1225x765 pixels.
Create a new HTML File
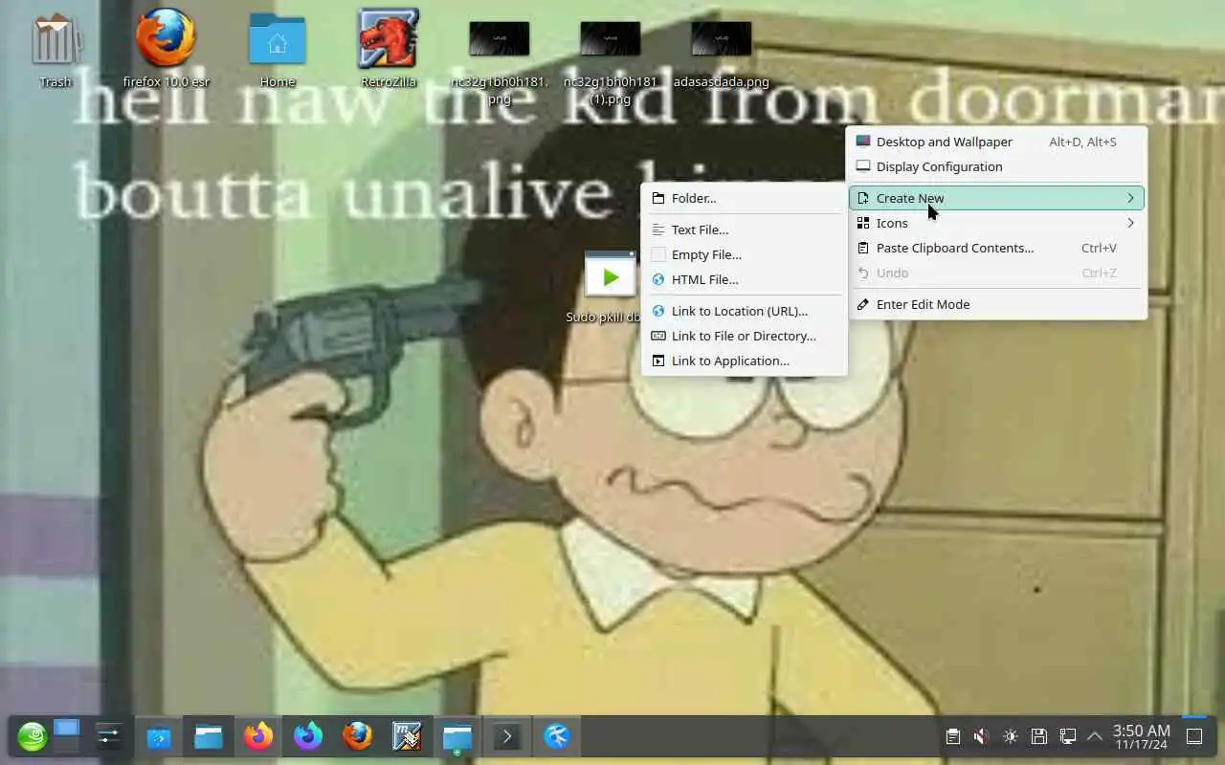[x=744, y=279]
